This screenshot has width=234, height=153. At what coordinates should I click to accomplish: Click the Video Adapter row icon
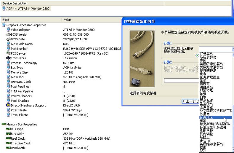(8, 30)
